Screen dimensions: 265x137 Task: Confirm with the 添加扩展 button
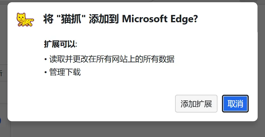point(196,104)
